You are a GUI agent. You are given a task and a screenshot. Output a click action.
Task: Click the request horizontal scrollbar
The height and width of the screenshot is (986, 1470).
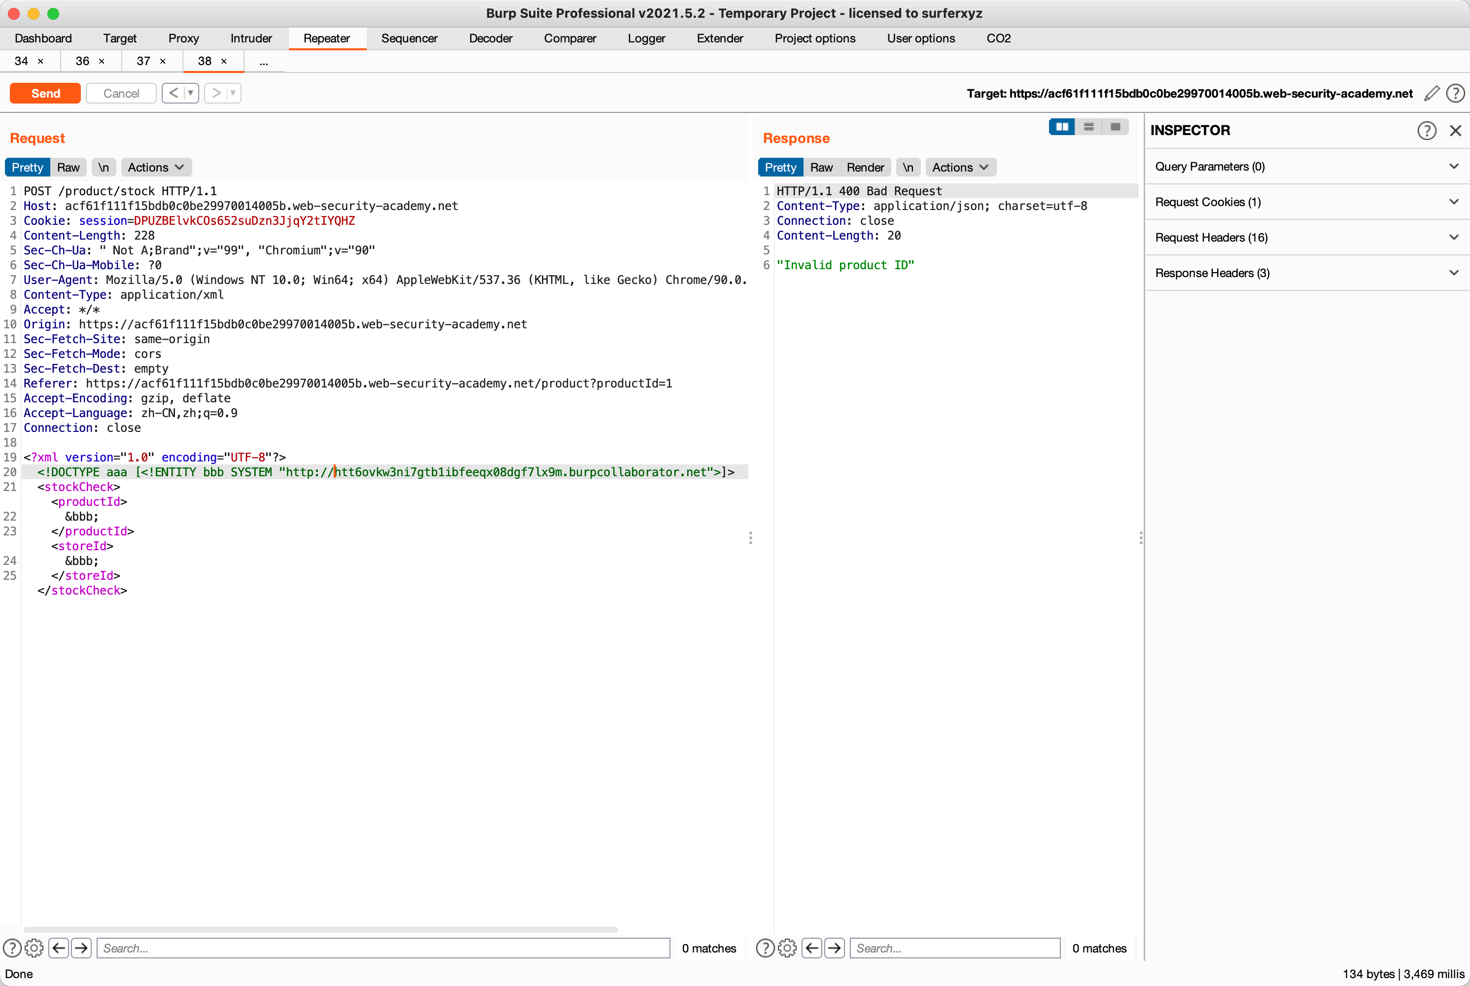(x=320, y=929)
